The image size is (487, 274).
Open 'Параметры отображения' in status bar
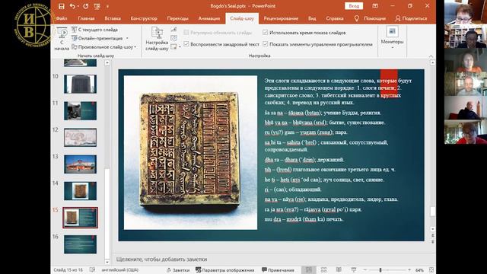click(x=225, y=270)
